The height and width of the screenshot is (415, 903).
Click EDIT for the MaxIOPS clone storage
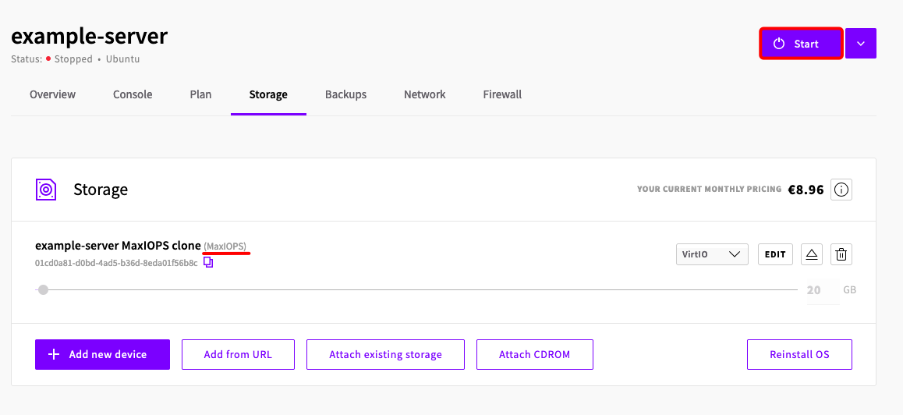click(x=775, y=254)
